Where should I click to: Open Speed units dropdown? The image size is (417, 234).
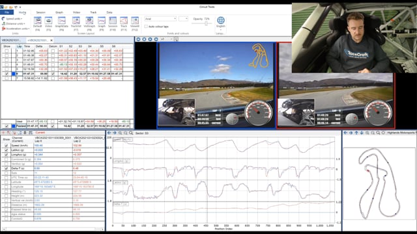pos(12,19)
